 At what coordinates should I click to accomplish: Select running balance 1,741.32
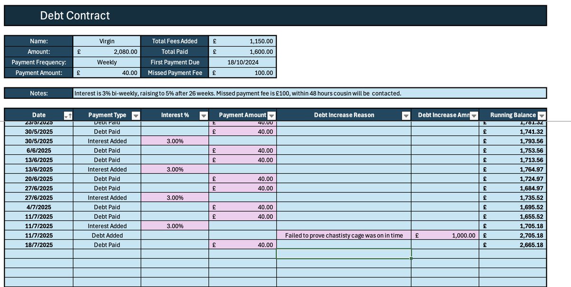(x=512, y=132)
